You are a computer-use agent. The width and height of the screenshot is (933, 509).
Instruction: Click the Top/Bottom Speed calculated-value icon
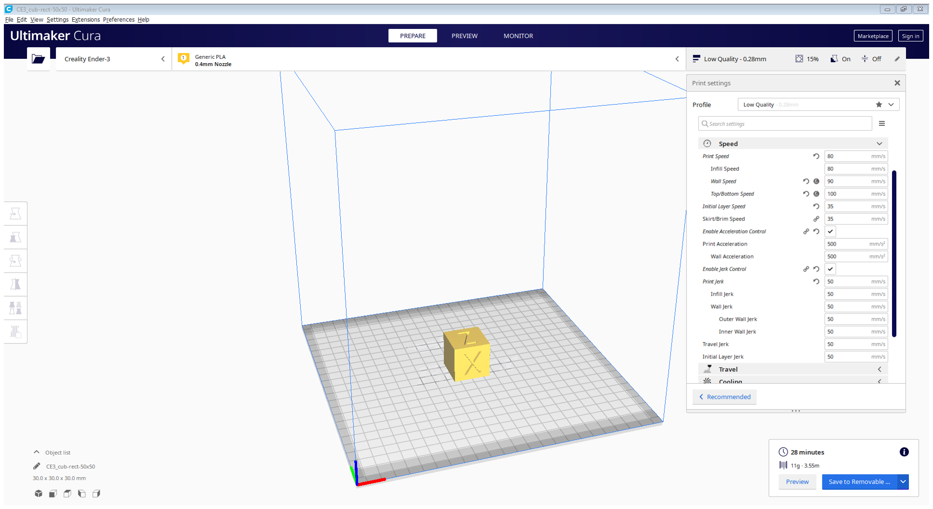(816, 194)
